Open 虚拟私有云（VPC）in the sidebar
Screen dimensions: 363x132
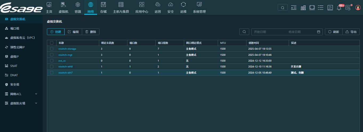tap(21, 38)
